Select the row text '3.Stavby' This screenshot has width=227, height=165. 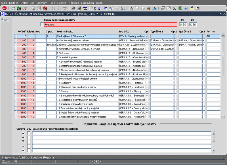64,91
